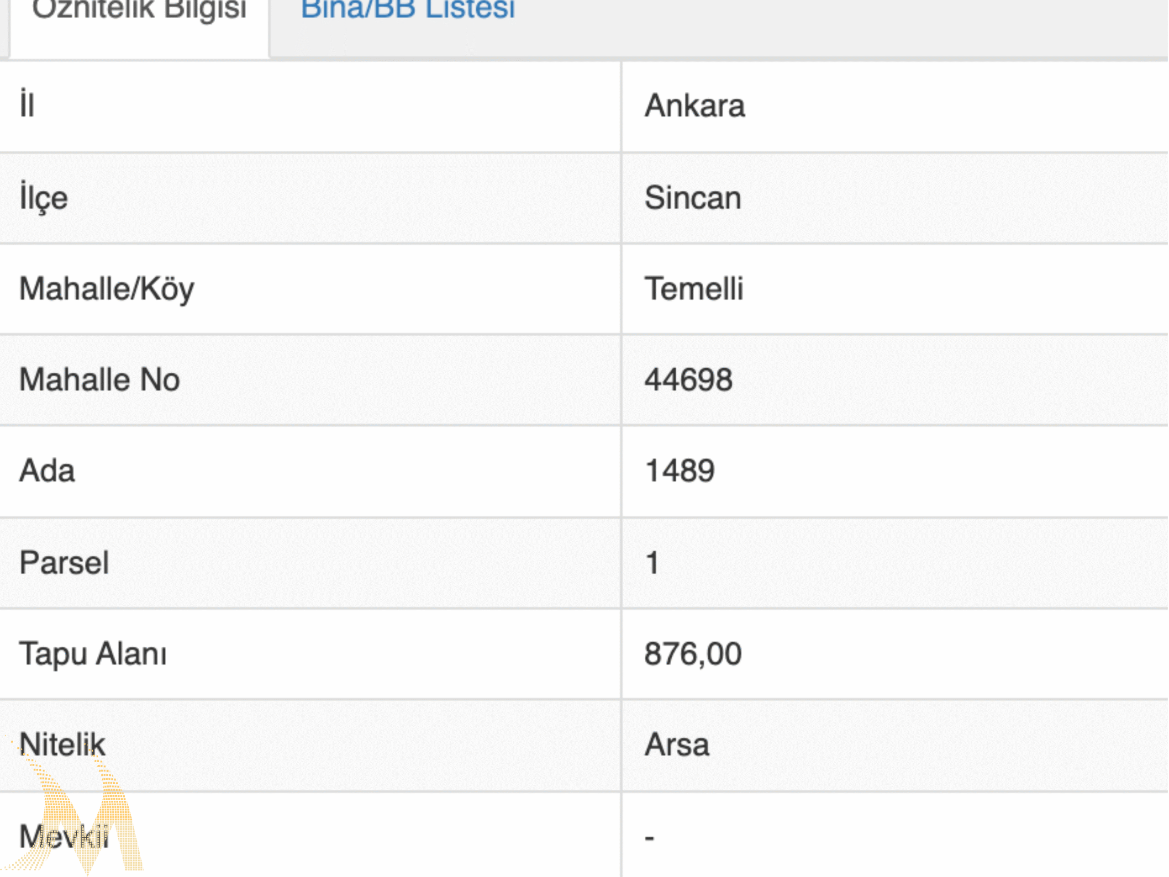The width and height of the screenshot is (1169, 877).
Task: Click the Mahalle No value 44698
Action: coord(688,380)
